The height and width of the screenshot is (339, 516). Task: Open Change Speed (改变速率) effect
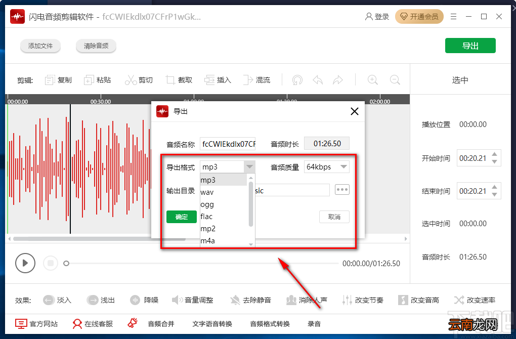pyautogui.click(x=475, y=300)
